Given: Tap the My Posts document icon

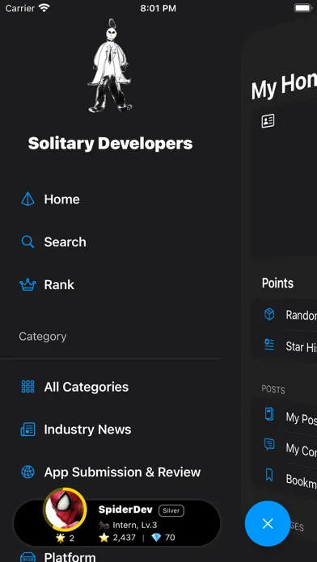Looking at the screenshot, I should coord(269,414).
